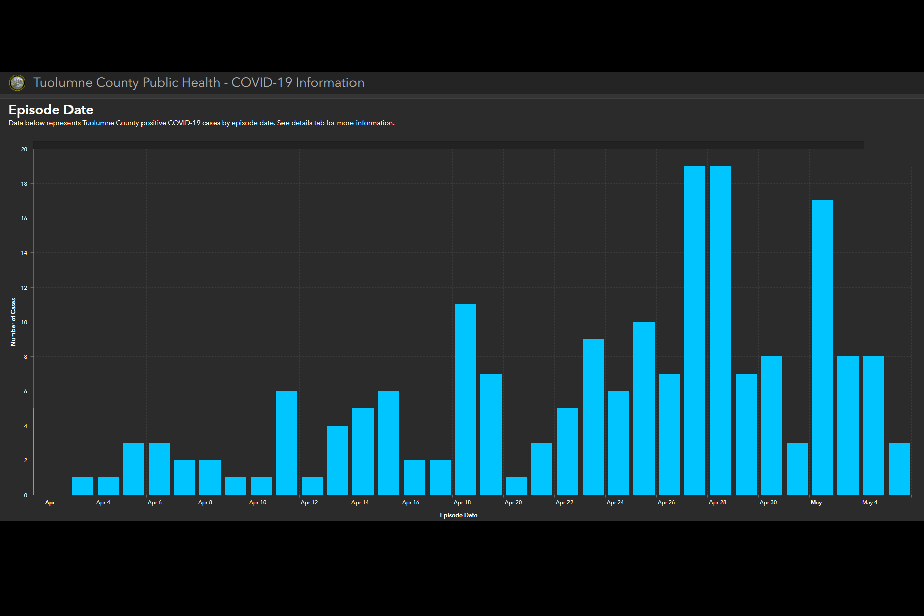
Task: Select the 1-case bar above Apr 10 label
Action: [261, 486]
